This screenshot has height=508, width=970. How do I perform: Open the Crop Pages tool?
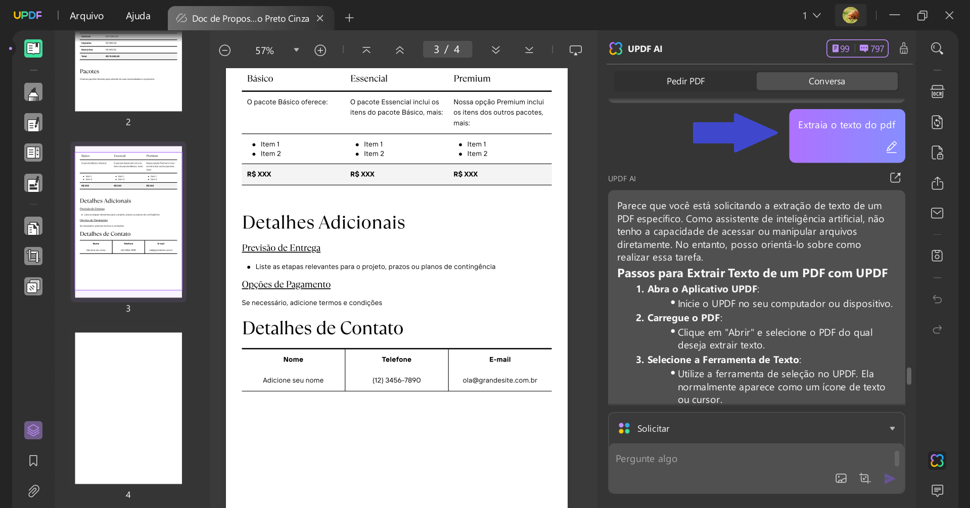[33, 256]
